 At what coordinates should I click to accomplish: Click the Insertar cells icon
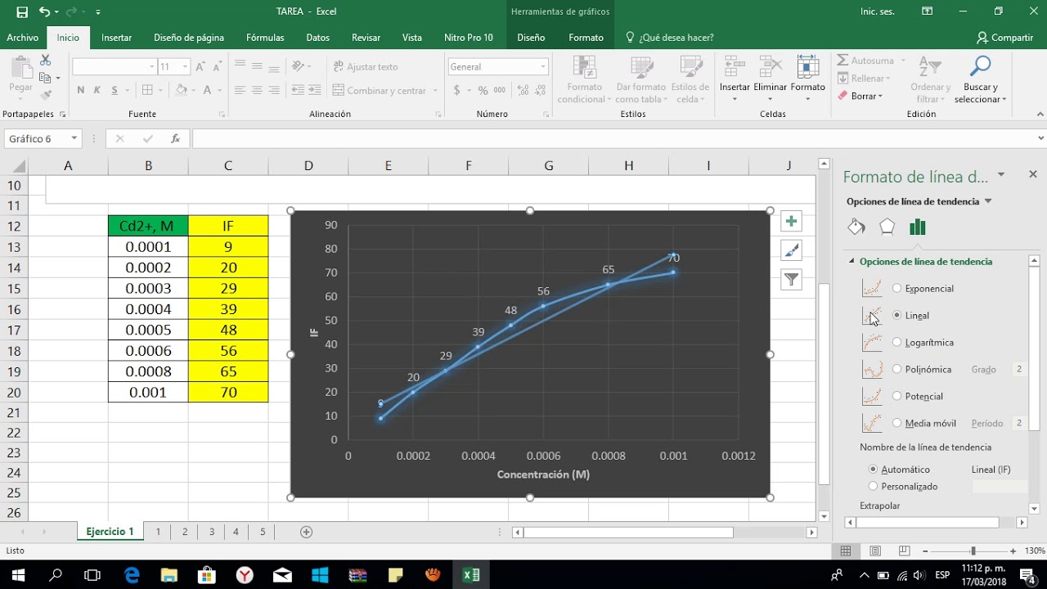tap(735, 68)
